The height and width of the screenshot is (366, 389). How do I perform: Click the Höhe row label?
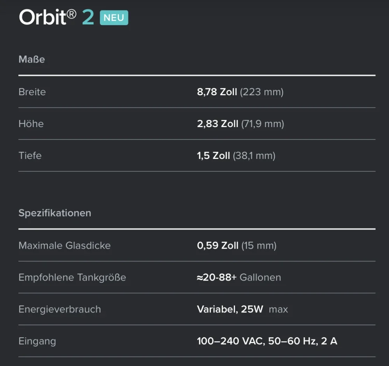31,124
